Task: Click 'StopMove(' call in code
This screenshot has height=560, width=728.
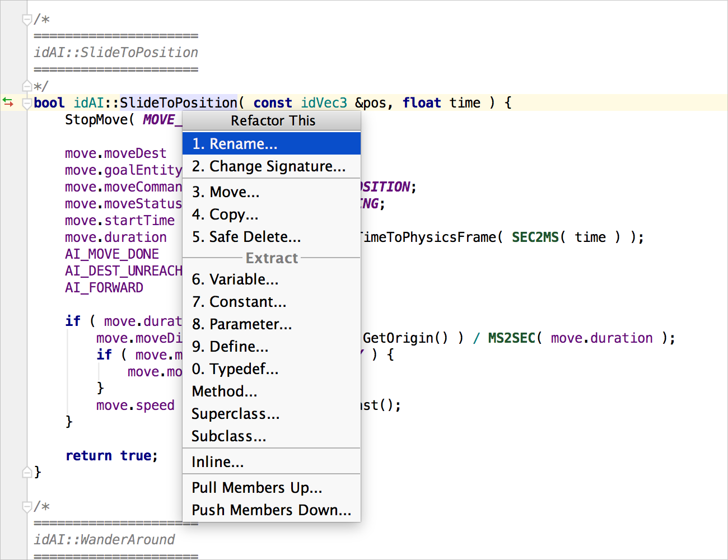Action: pos(99,120)
